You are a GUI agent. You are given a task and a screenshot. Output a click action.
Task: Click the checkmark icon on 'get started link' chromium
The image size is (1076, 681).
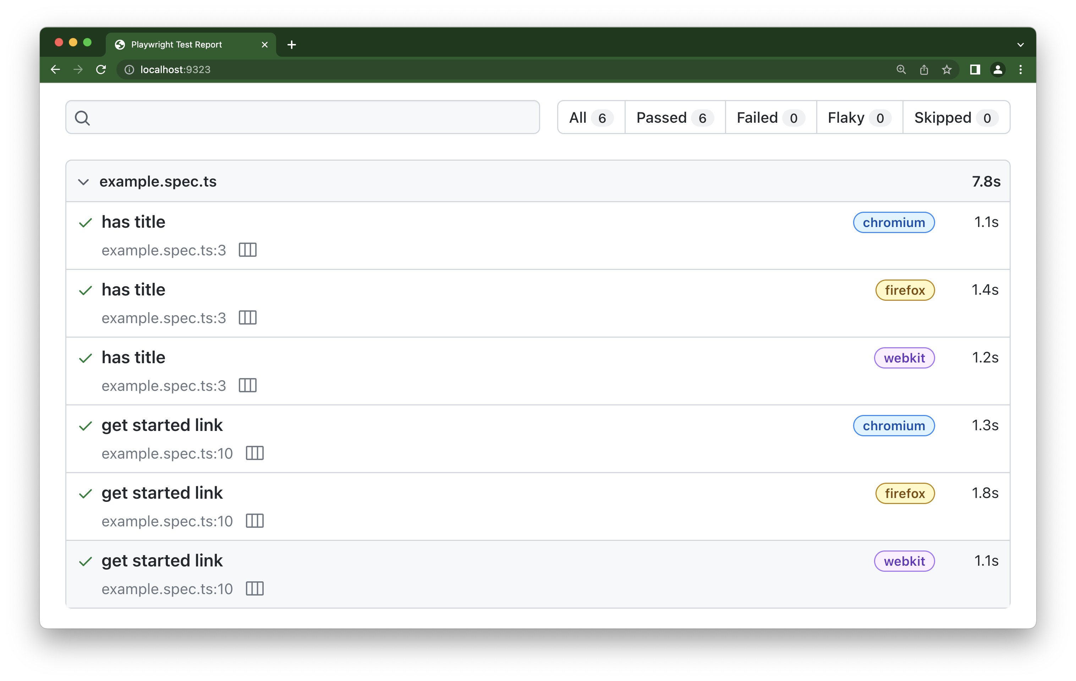click(x=86, y=425)
